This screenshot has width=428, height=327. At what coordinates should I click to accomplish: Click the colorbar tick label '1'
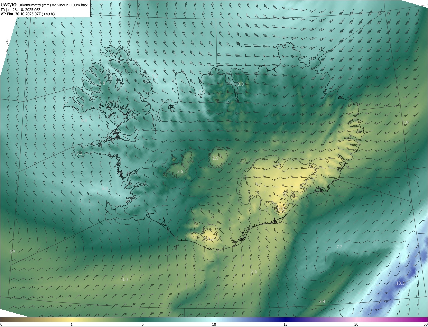tap(72, 325)
